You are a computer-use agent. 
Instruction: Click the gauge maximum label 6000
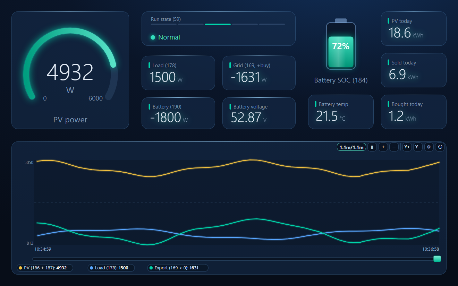pos(95,98)
